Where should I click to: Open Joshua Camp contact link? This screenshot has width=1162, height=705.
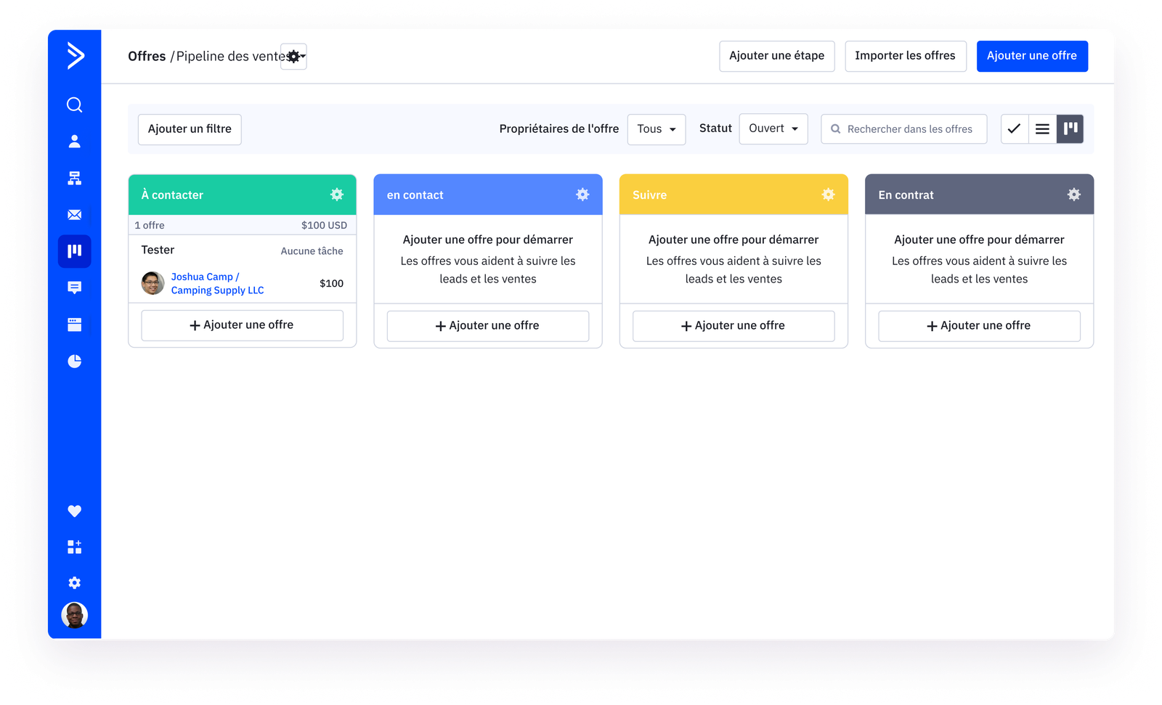pos(203,277)
